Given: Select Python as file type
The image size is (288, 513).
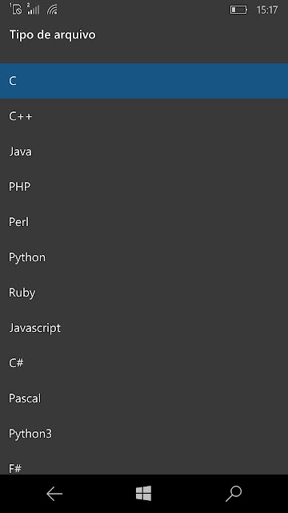Looking at the screenshot, I should (144, 257).
